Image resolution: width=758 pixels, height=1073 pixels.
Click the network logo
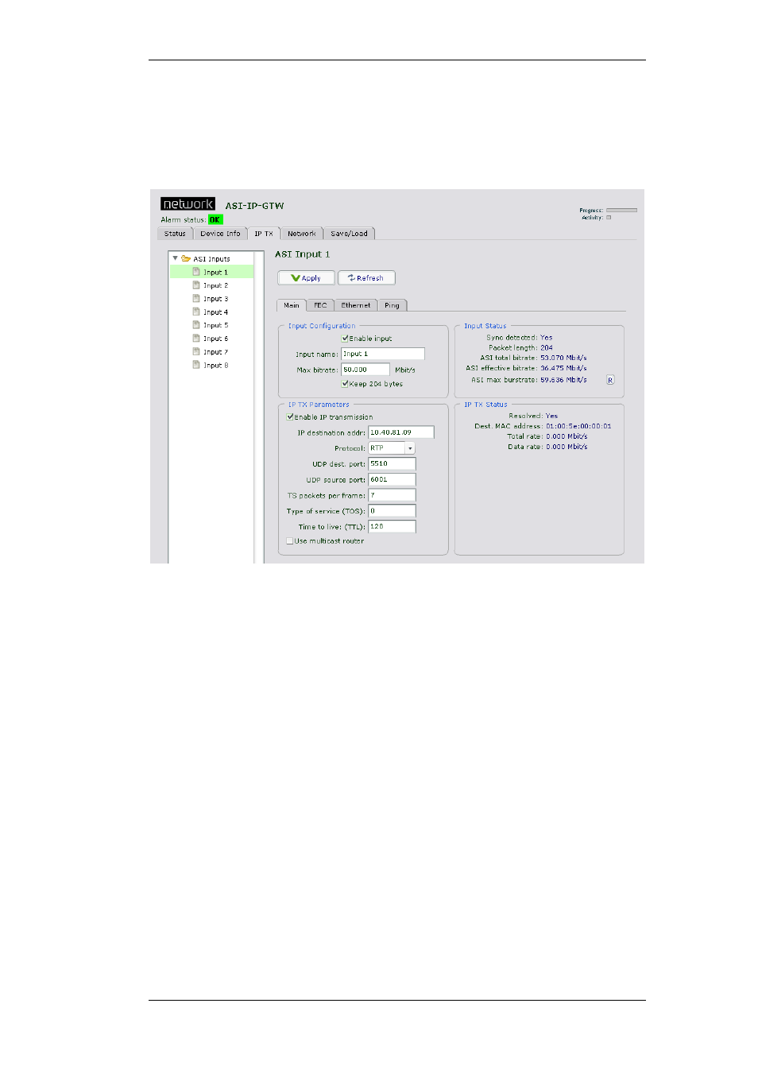188,204
